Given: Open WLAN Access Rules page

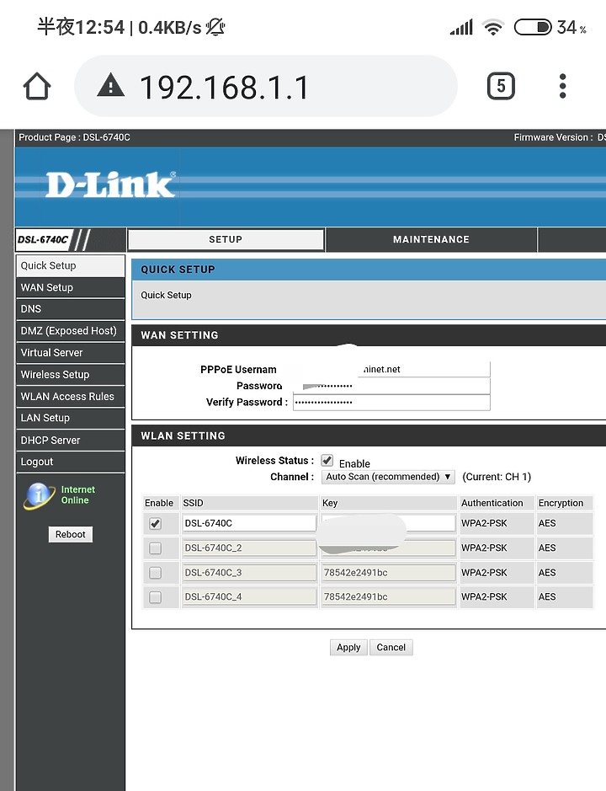Looking at the screenshot, I should coord(70,397).
